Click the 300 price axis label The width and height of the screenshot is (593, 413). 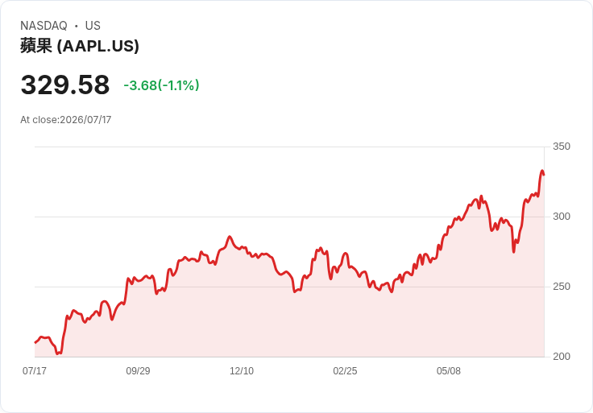(562, 217)
